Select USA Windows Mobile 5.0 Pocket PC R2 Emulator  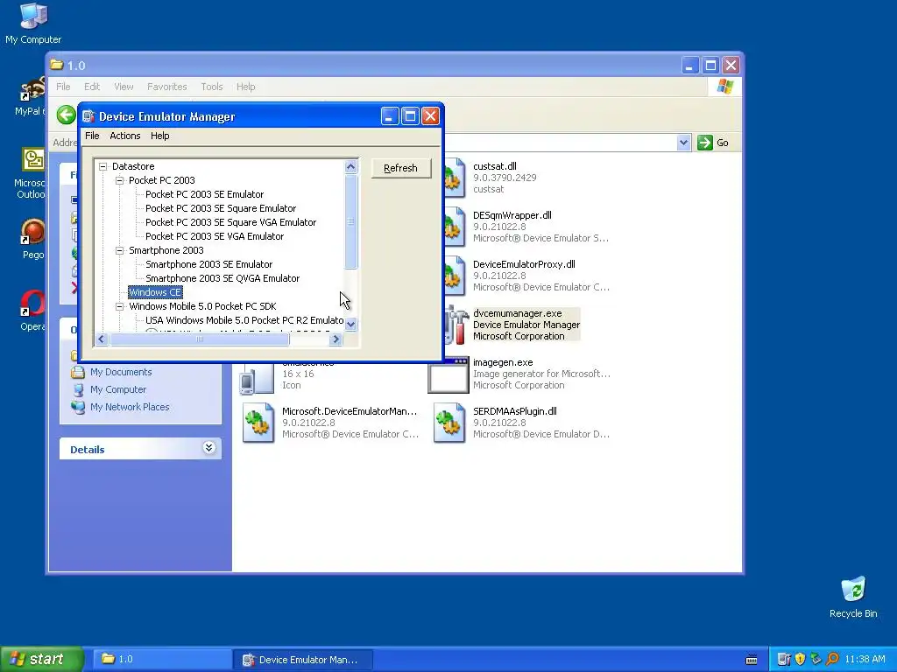(x=244, y=320)
